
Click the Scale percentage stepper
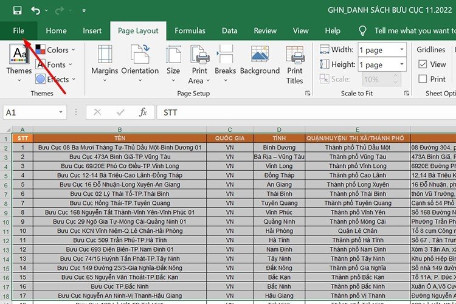(396, 79)
